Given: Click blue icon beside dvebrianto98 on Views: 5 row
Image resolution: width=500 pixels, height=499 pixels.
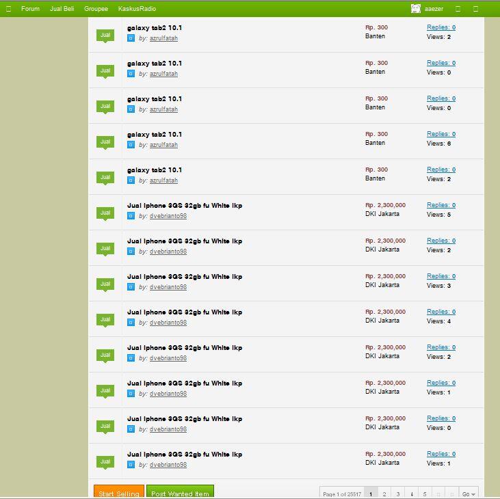Looking at the screenshot, I should [131, 216].
